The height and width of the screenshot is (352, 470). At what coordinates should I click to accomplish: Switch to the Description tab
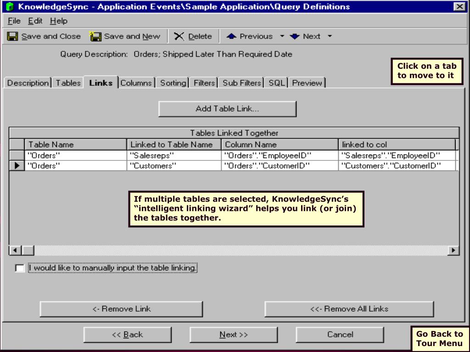(x=28, y=83)
